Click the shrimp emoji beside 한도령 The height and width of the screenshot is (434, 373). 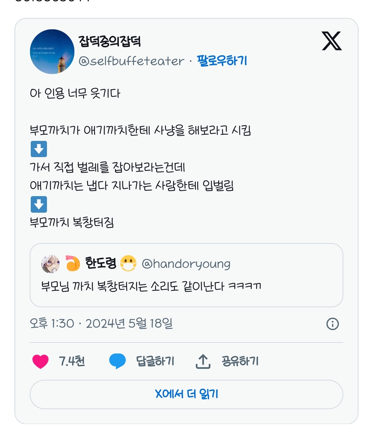(73, 263)
